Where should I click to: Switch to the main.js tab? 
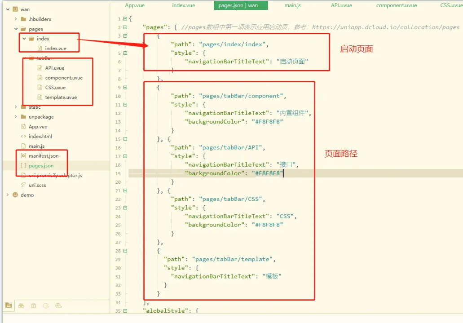(x=291, y=5)
